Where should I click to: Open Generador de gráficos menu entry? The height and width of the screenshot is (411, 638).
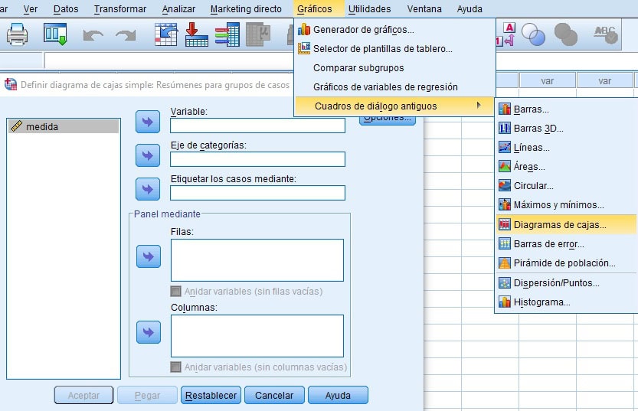(394, 30)
